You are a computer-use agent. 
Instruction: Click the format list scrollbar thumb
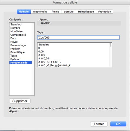coord(110,45)
